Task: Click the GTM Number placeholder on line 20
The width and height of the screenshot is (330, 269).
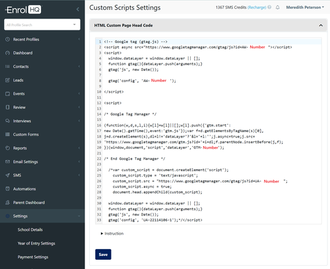Action: point(211,147)
